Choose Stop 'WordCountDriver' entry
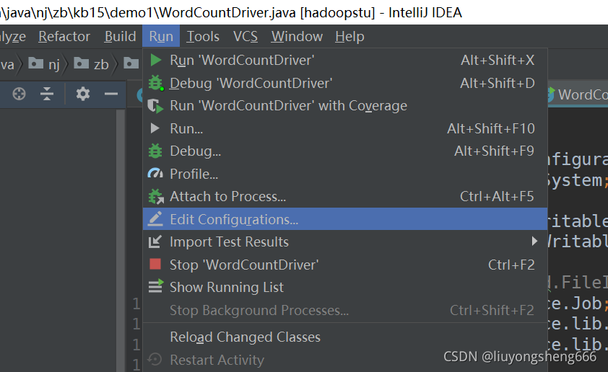This screenshot has height=372, width=608. point(345,265)
